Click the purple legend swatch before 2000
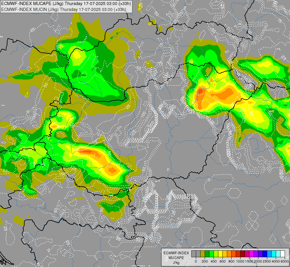The width and height of the screenshot is (290, 267). (x=256, y=254)
